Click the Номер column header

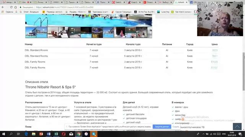coord(29,44)
